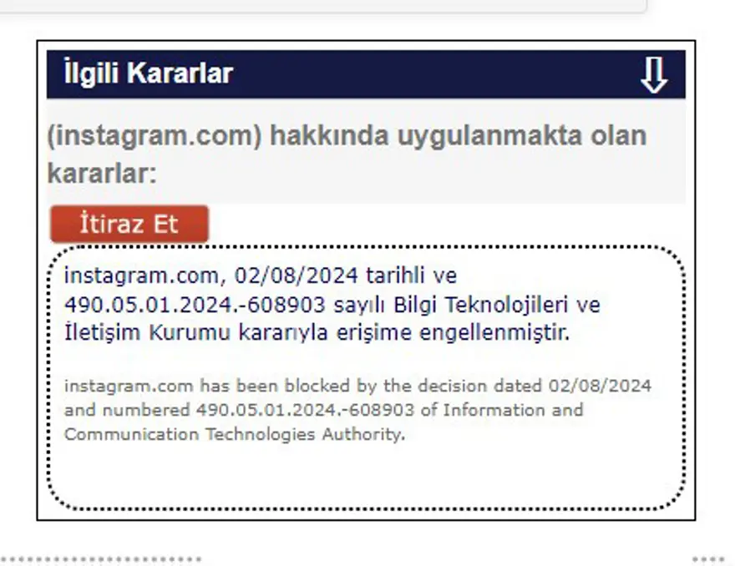This screenshot has height=566, width=735.
Task: Click the "instagram.com, 02/08/2024 tarihli ve" line
Action: (x=261, y=275)
